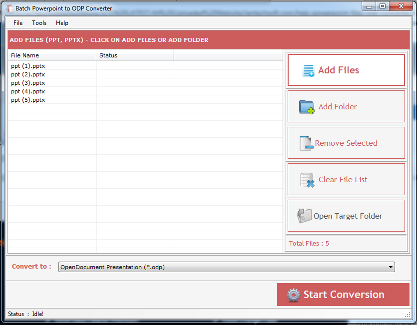
Task: Click the Start Conversion gear icon
Action: 294,295
